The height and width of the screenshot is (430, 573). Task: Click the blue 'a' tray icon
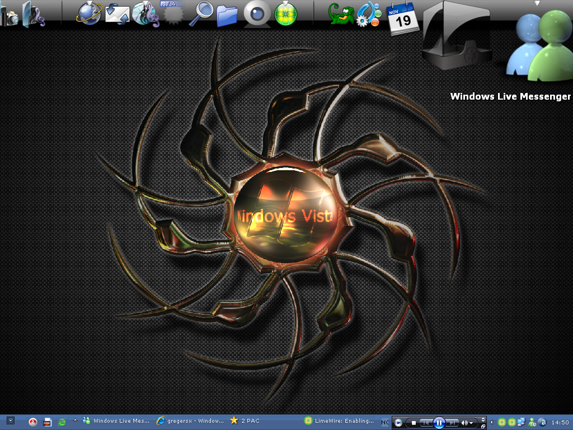point(542,422)
